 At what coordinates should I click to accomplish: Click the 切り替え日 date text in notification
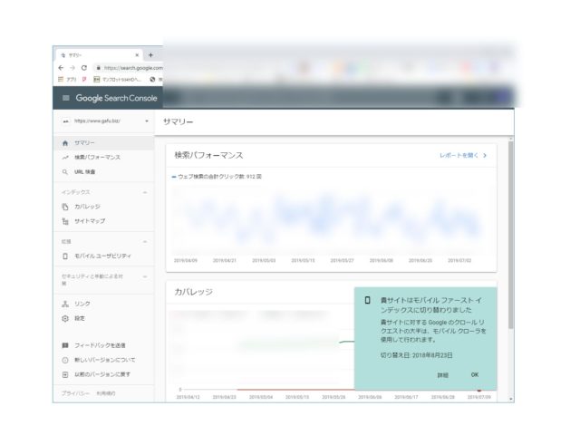[x=417, y=355]
